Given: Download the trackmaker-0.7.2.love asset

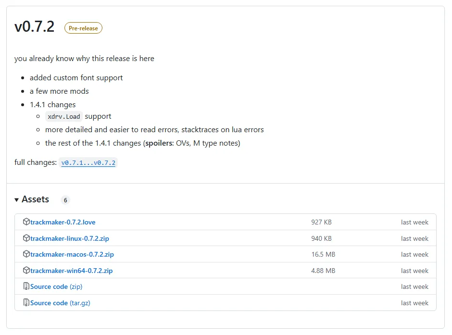Looking at the screenshot, I should pos(62,222).
